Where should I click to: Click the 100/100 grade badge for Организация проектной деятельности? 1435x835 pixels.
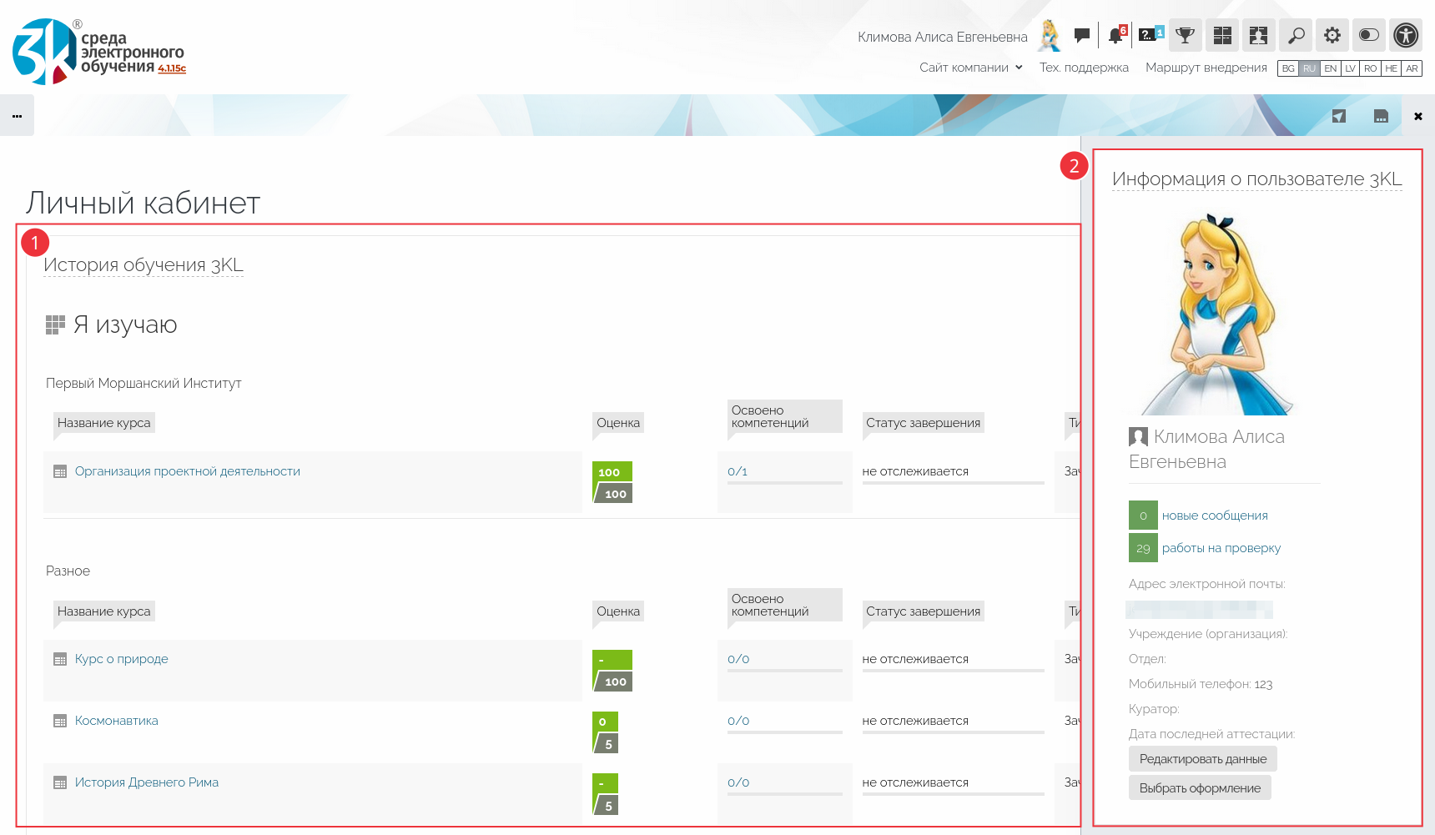(x=612, y=482)
